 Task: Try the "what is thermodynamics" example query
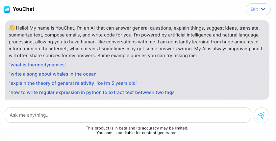point(38,65)
